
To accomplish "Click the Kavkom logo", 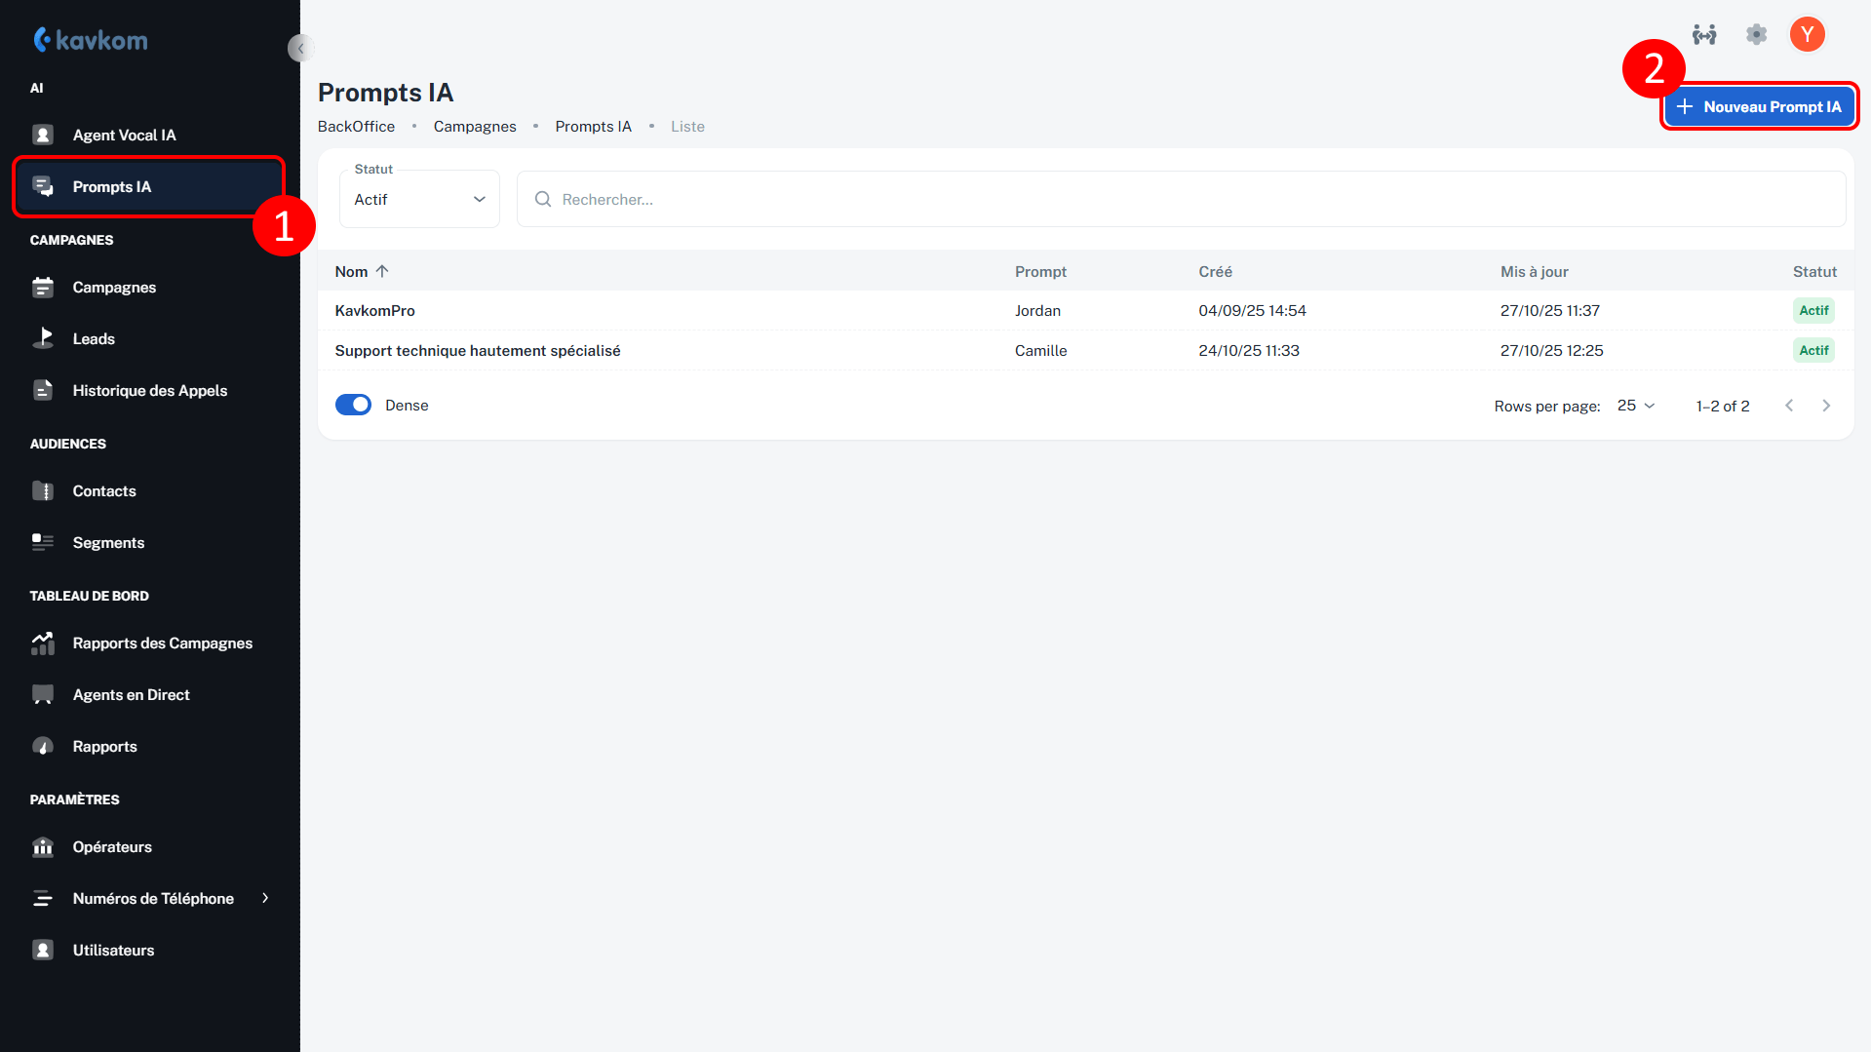I will click(x=91, y=40).
